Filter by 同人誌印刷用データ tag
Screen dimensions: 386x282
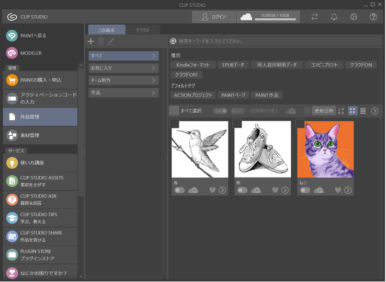coord(277,65)
